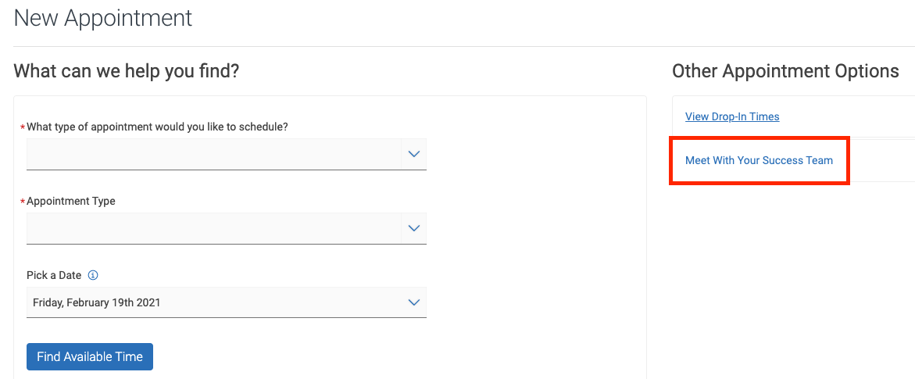Open Meet With Your Success Team link

pos(759,160)
